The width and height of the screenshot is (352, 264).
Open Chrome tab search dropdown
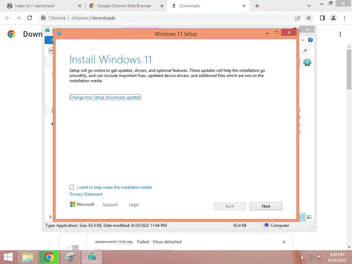point(309,6)
